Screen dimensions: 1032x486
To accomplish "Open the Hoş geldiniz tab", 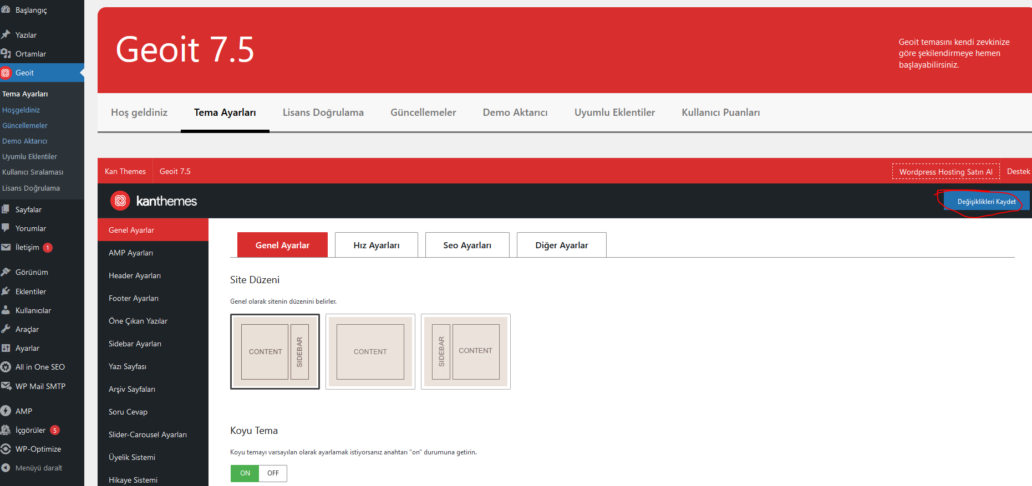I will [139, 112].
